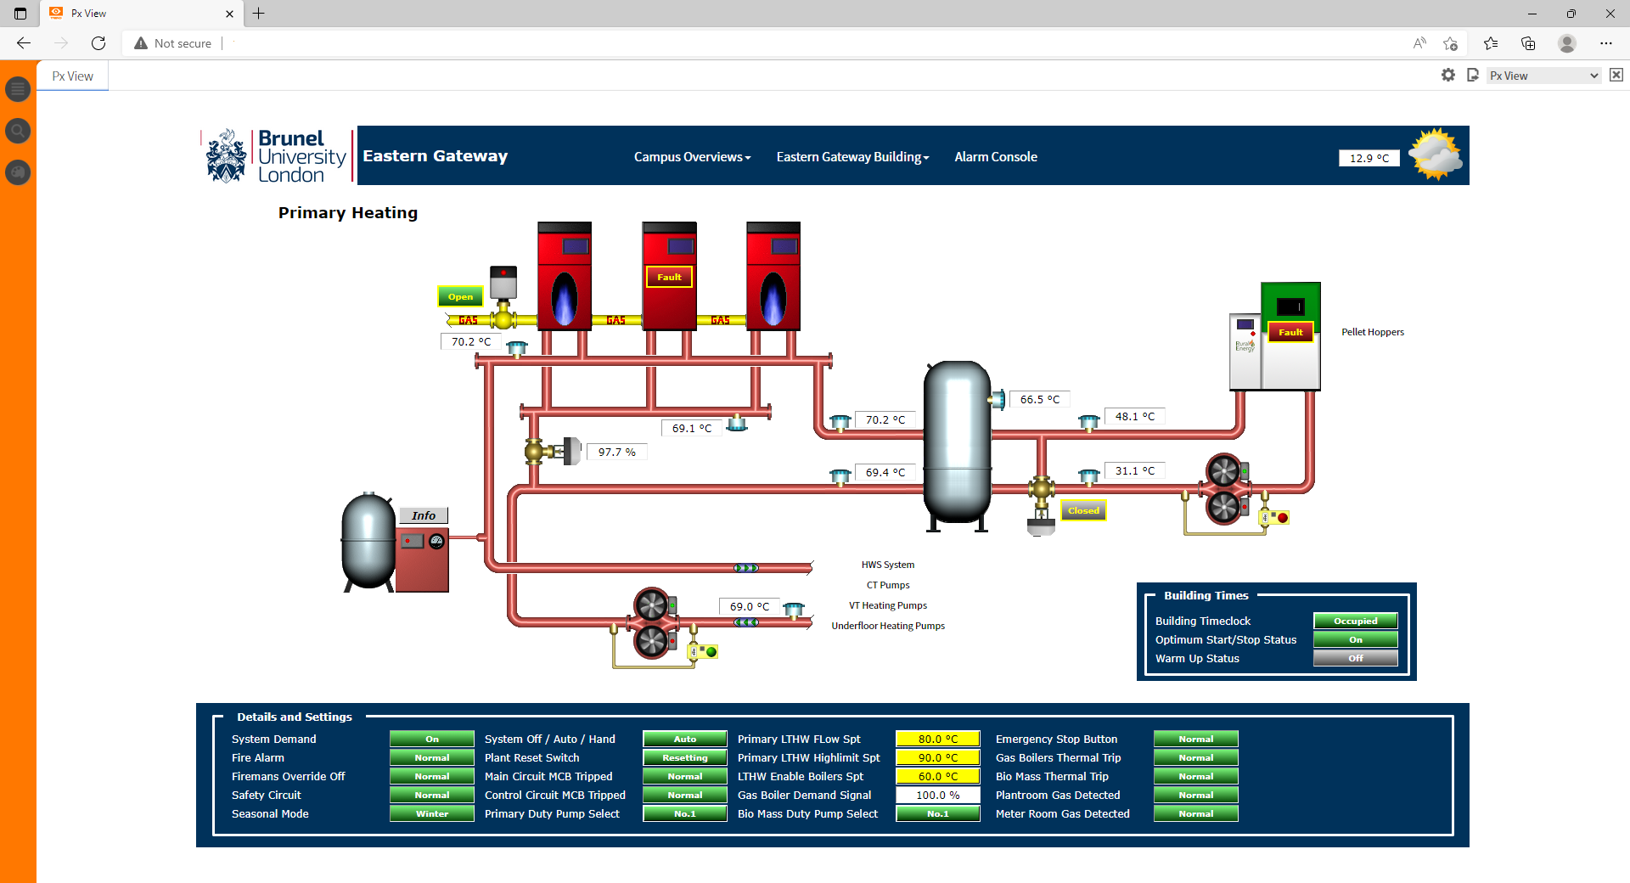Click the expansion vessel Info button
The height and width of the screenshot is (883, 1630).
coord(423,515)
